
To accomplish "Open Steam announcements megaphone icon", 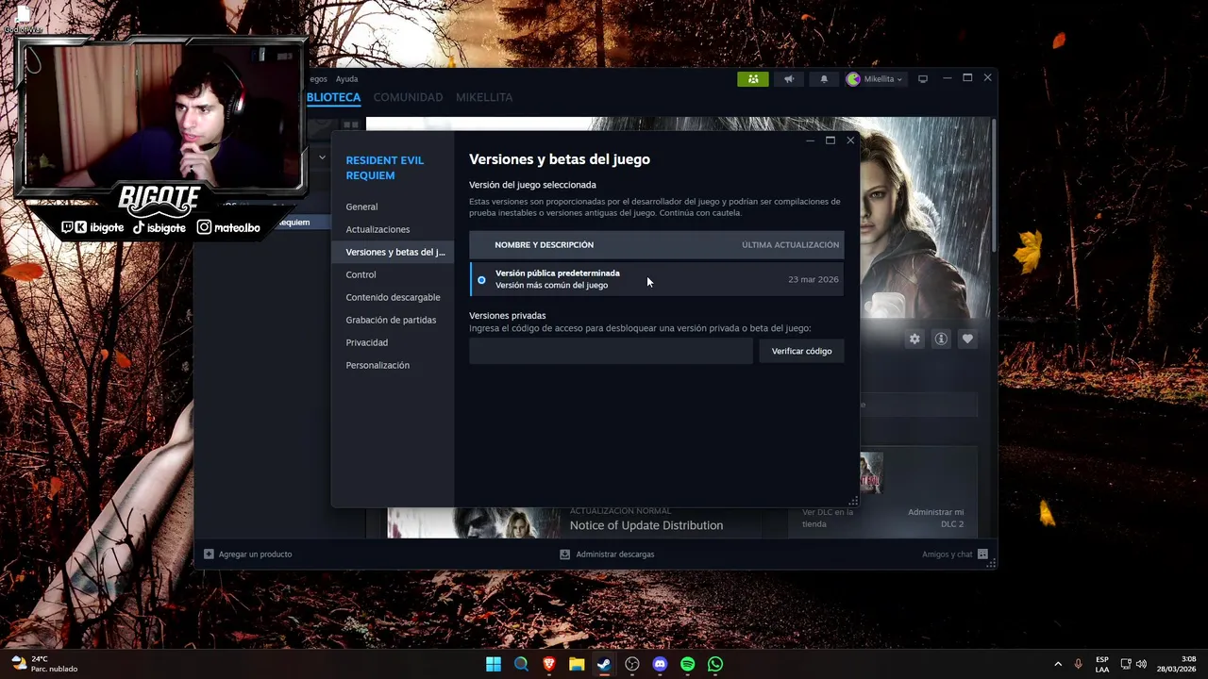I will point(789,79).
